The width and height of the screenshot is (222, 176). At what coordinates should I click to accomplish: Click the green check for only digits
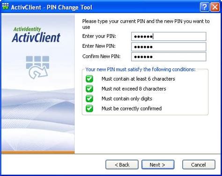pos(89,99)
